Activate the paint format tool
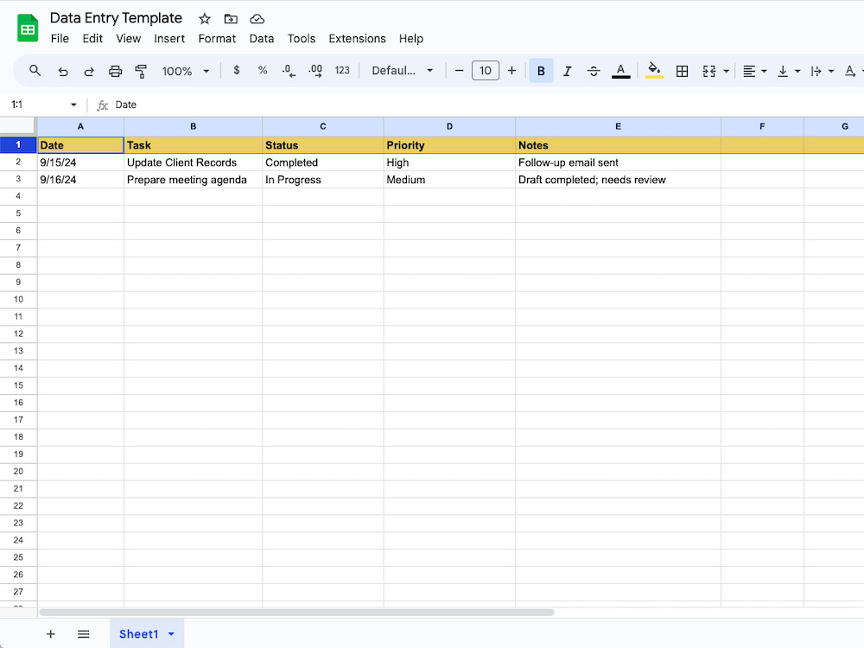864x648 pixels. (141, 71)
